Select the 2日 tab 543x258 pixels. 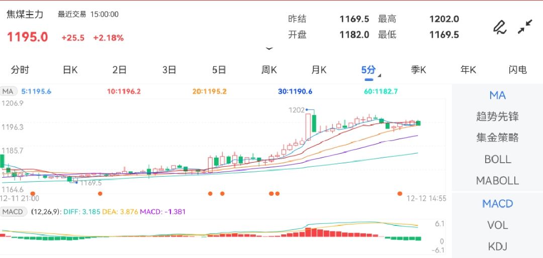[120, 70]
